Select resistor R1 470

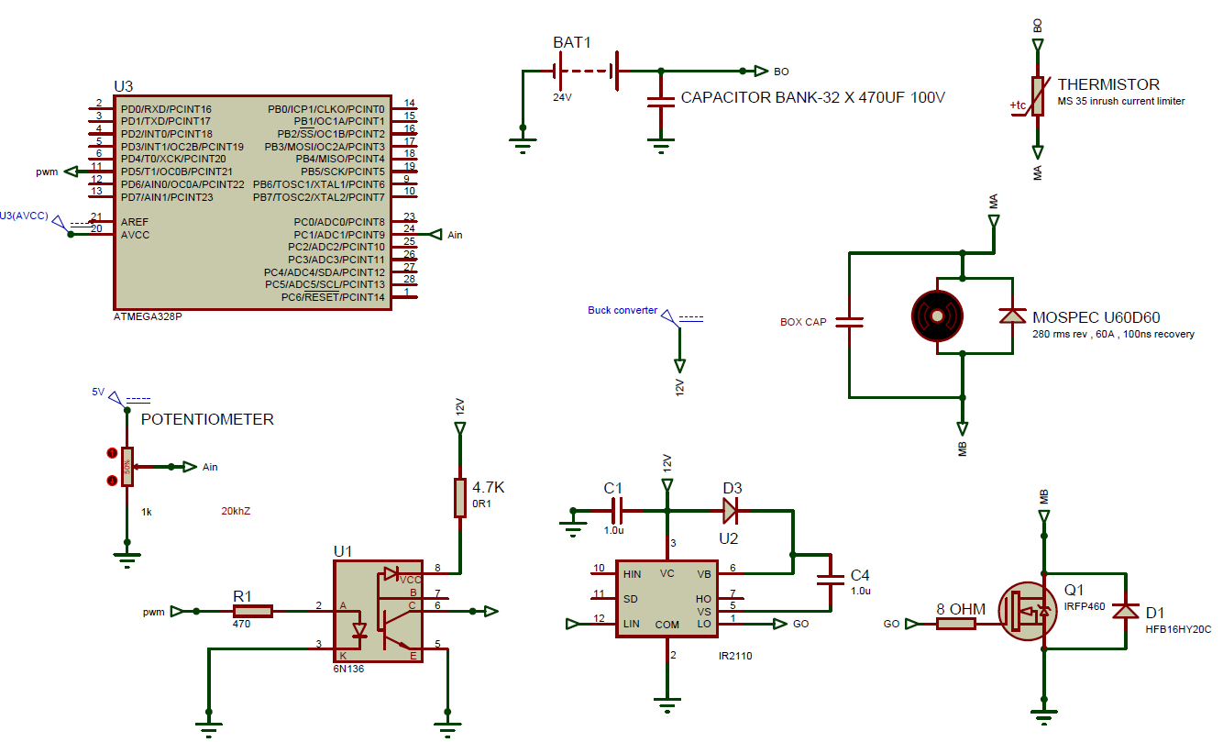point(252,611)
